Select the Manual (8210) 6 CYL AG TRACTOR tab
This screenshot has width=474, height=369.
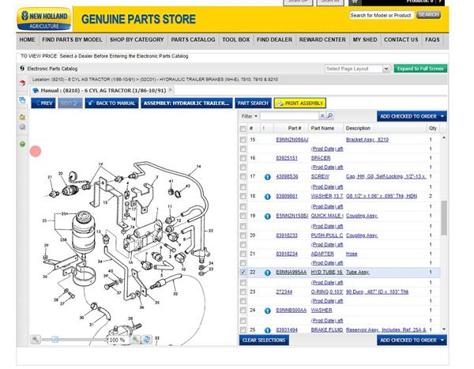coord(102,90)
